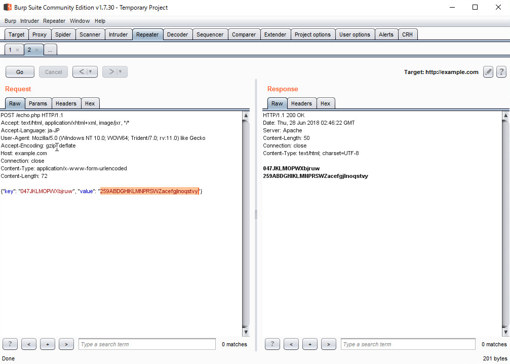Switch to the Response Hex tab

click(325, 103)
